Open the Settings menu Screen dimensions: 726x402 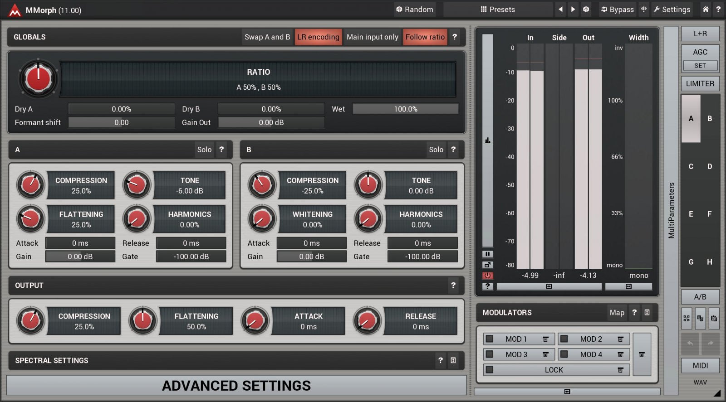(x=672, y=10)
